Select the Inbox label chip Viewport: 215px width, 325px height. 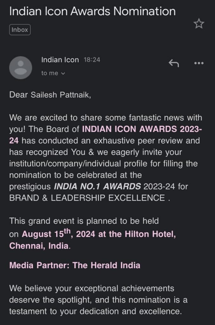pyautogui.click(x=20, y=30)
